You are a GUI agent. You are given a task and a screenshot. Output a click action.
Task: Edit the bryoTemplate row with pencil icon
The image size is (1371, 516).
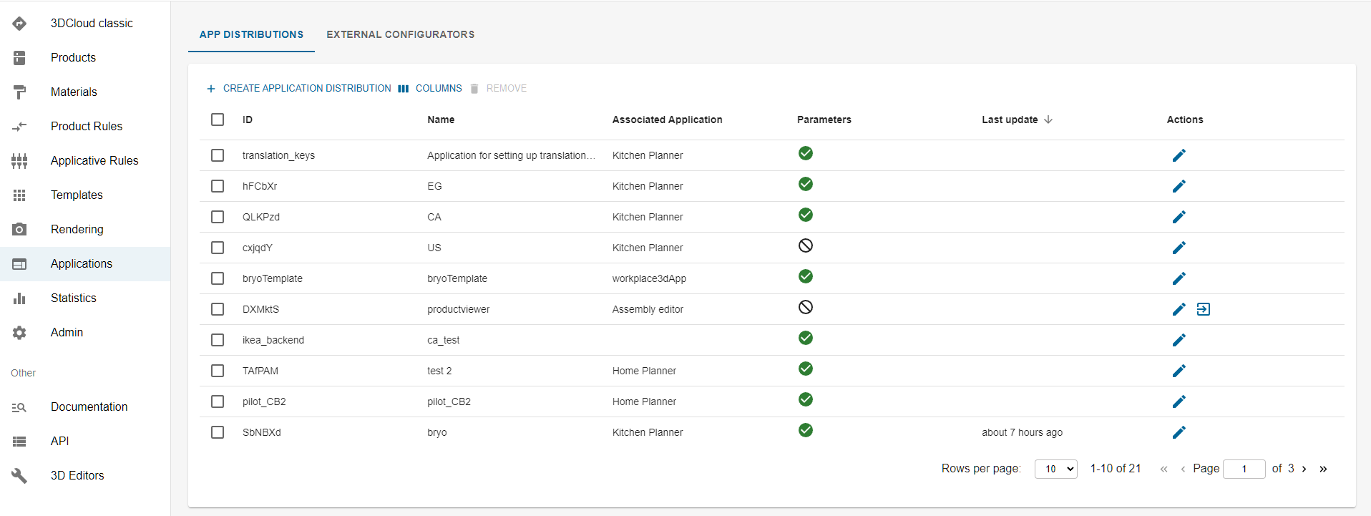click(x=1179, y=278)
